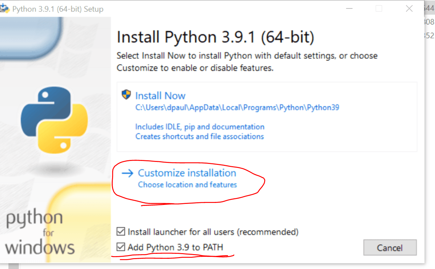Viewport: 435px width, 269px height.
Task: Click the 'Select Install Now' description paragraph
Action: (x=247, y=62)
